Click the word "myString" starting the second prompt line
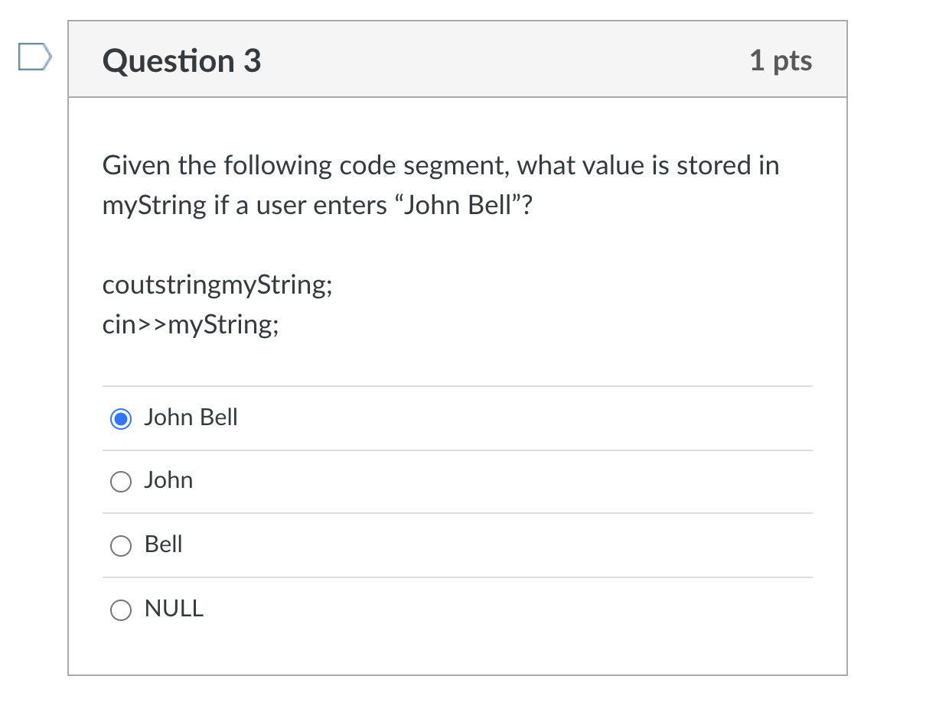Image resolution: width=926 pixels, height=702 pixels. (155, 206)
